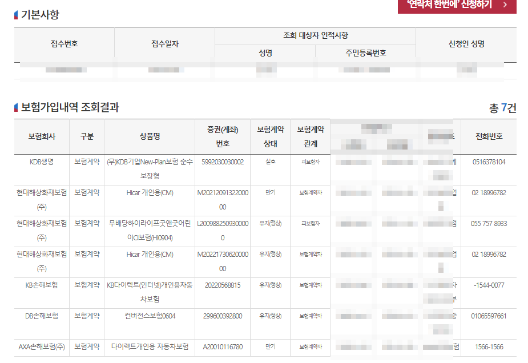528x363 pixels.
Task: Click policy number 20220568815
Action: (223, 285)
